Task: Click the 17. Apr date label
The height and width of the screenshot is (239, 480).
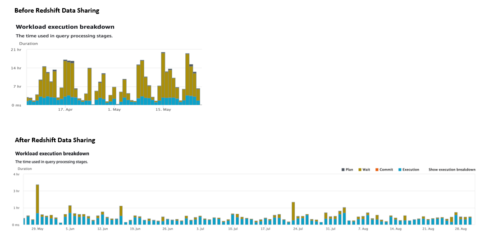Action: click(x=65, y=109)
